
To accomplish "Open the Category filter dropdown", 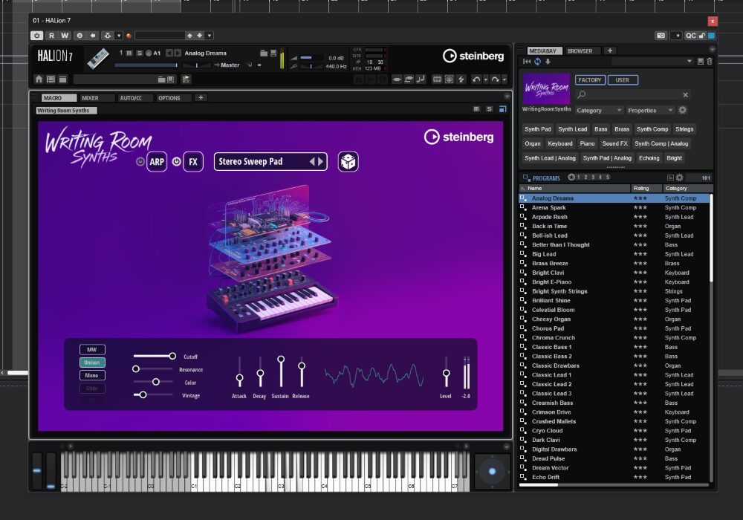I will [599, 110].
